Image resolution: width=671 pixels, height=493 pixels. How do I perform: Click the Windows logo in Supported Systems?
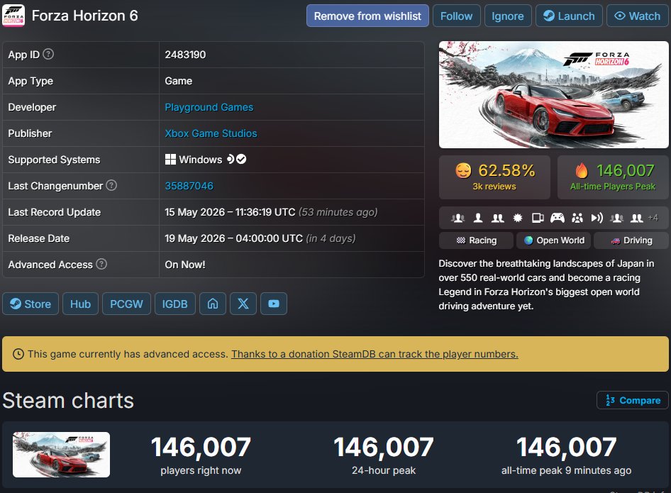point(170,159)
